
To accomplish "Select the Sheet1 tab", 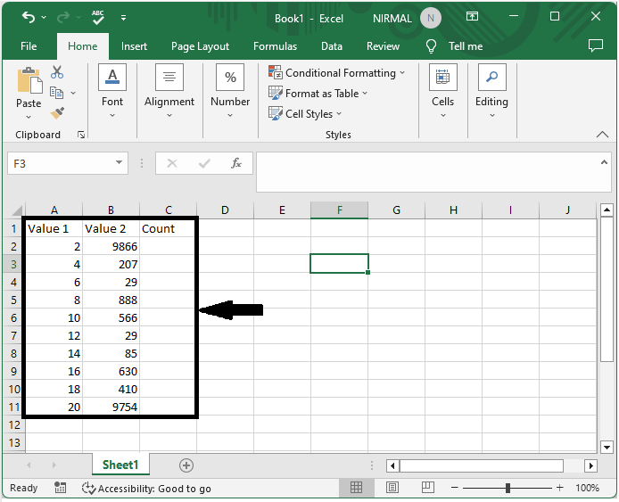I will 120,465.
